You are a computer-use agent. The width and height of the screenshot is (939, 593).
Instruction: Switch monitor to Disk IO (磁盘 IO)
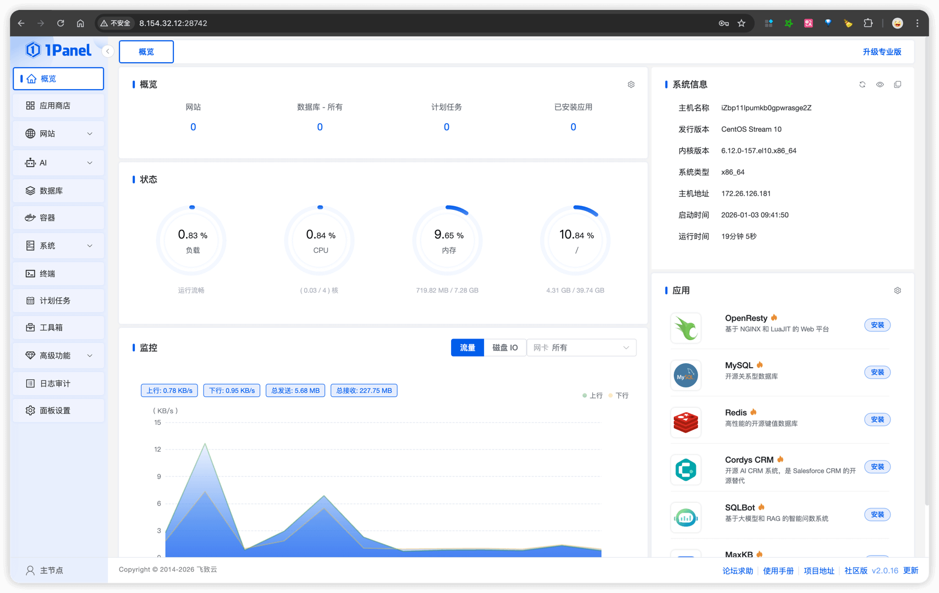pos(504,348)
